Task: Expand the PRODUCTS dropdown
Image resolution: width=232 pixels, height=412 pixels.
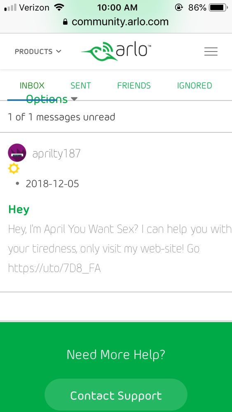Action: coord(38,52)
